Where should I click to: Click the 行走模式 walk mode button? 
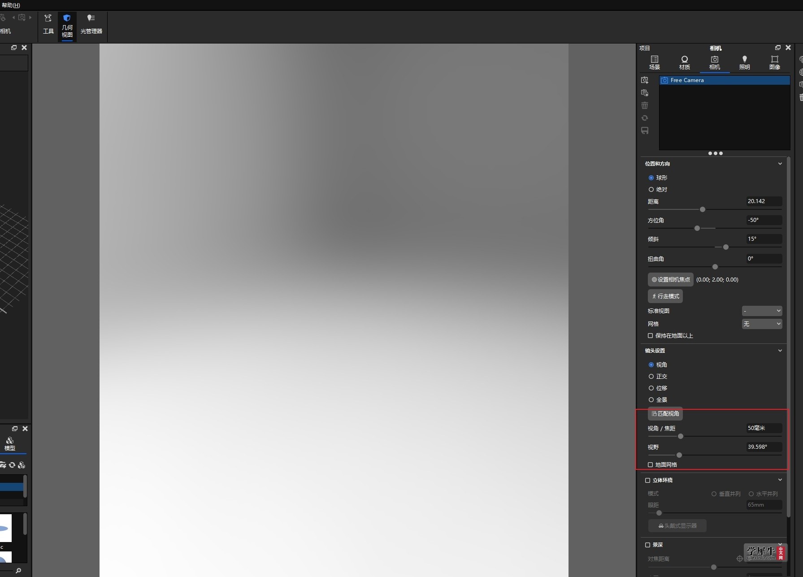[665, 296]
